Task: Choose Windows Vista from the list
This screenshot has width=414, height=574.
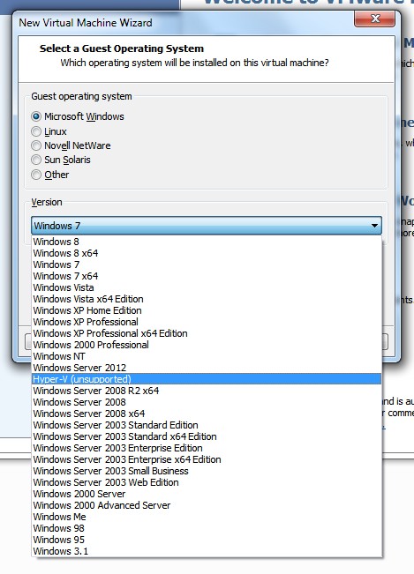Action: [207, 287]
